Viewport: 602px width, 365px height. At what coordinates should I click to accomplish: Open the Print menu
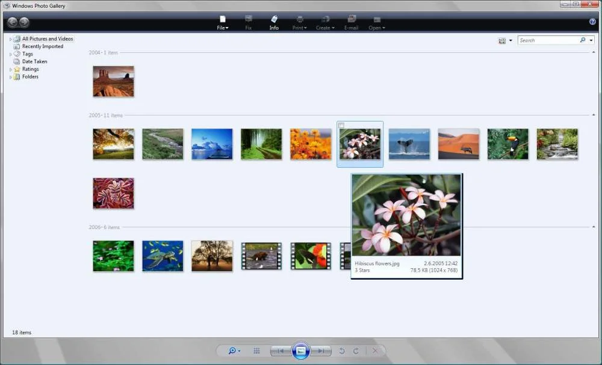299,23
